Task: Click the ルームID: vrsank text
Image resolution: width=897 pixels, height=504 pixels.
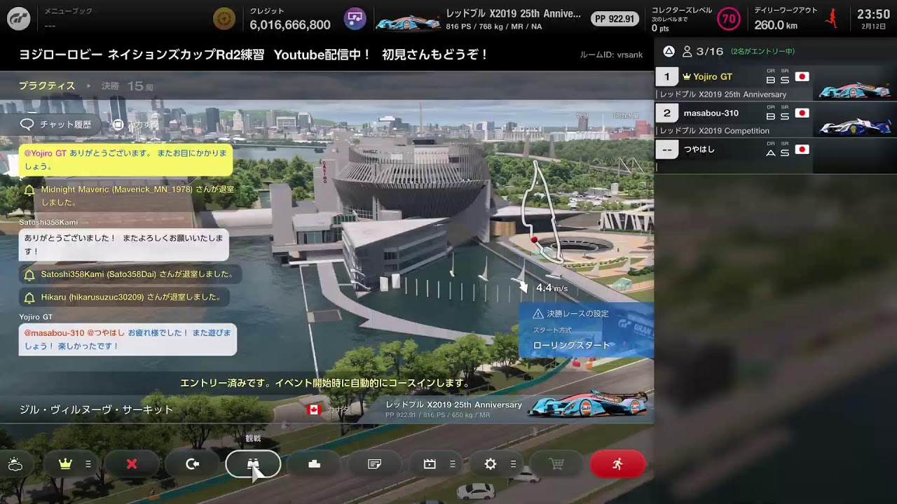Action: tap(611, 55)
